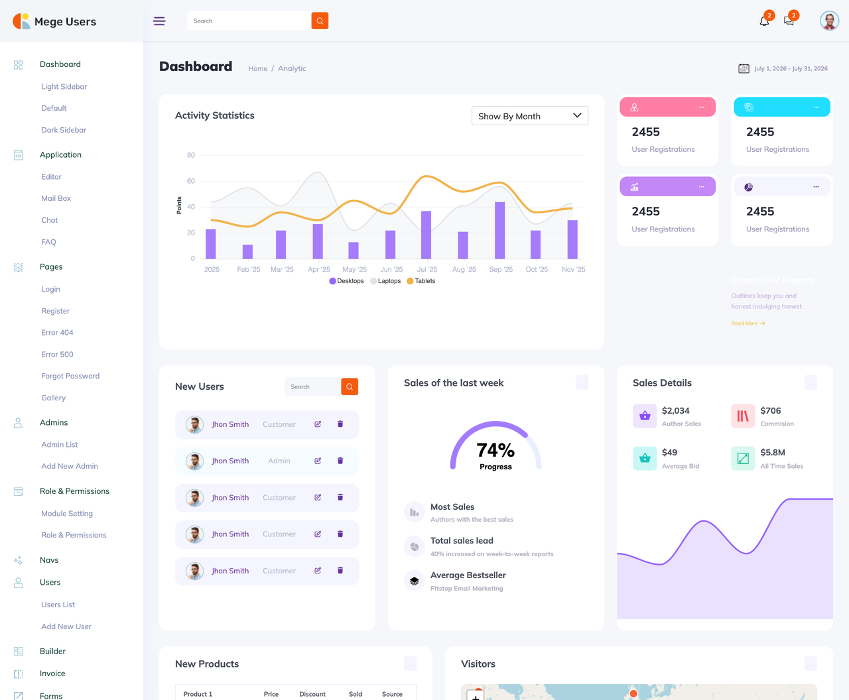The width and height of the screenshot is (849, 700).
Task: Open options on New Products card
Action: click(410, 664)
